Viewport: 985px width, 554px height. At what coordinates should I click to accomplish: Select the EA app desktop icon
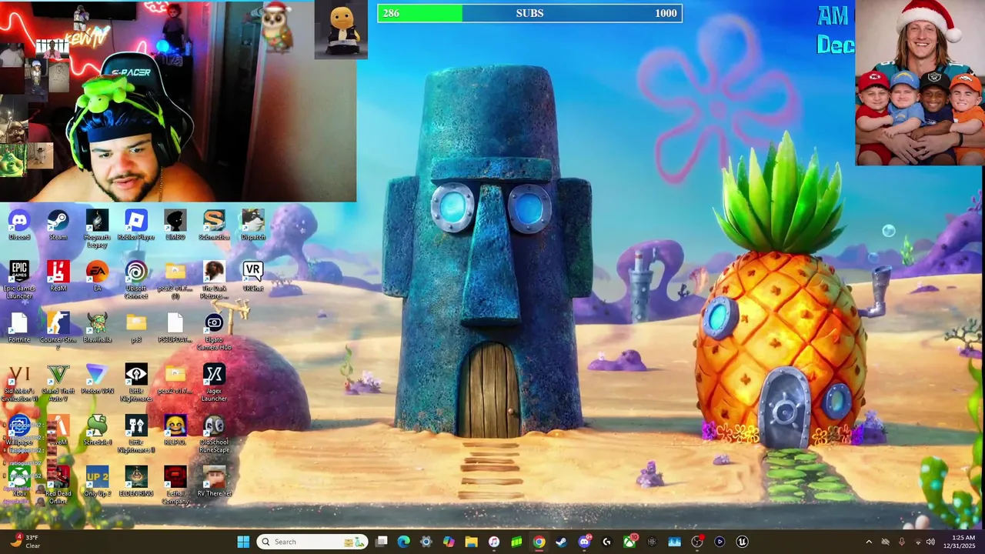97,276
